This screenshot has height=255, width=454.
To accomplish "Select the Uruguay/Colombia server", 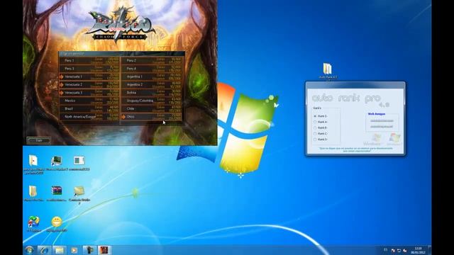I will coord(151,101).
